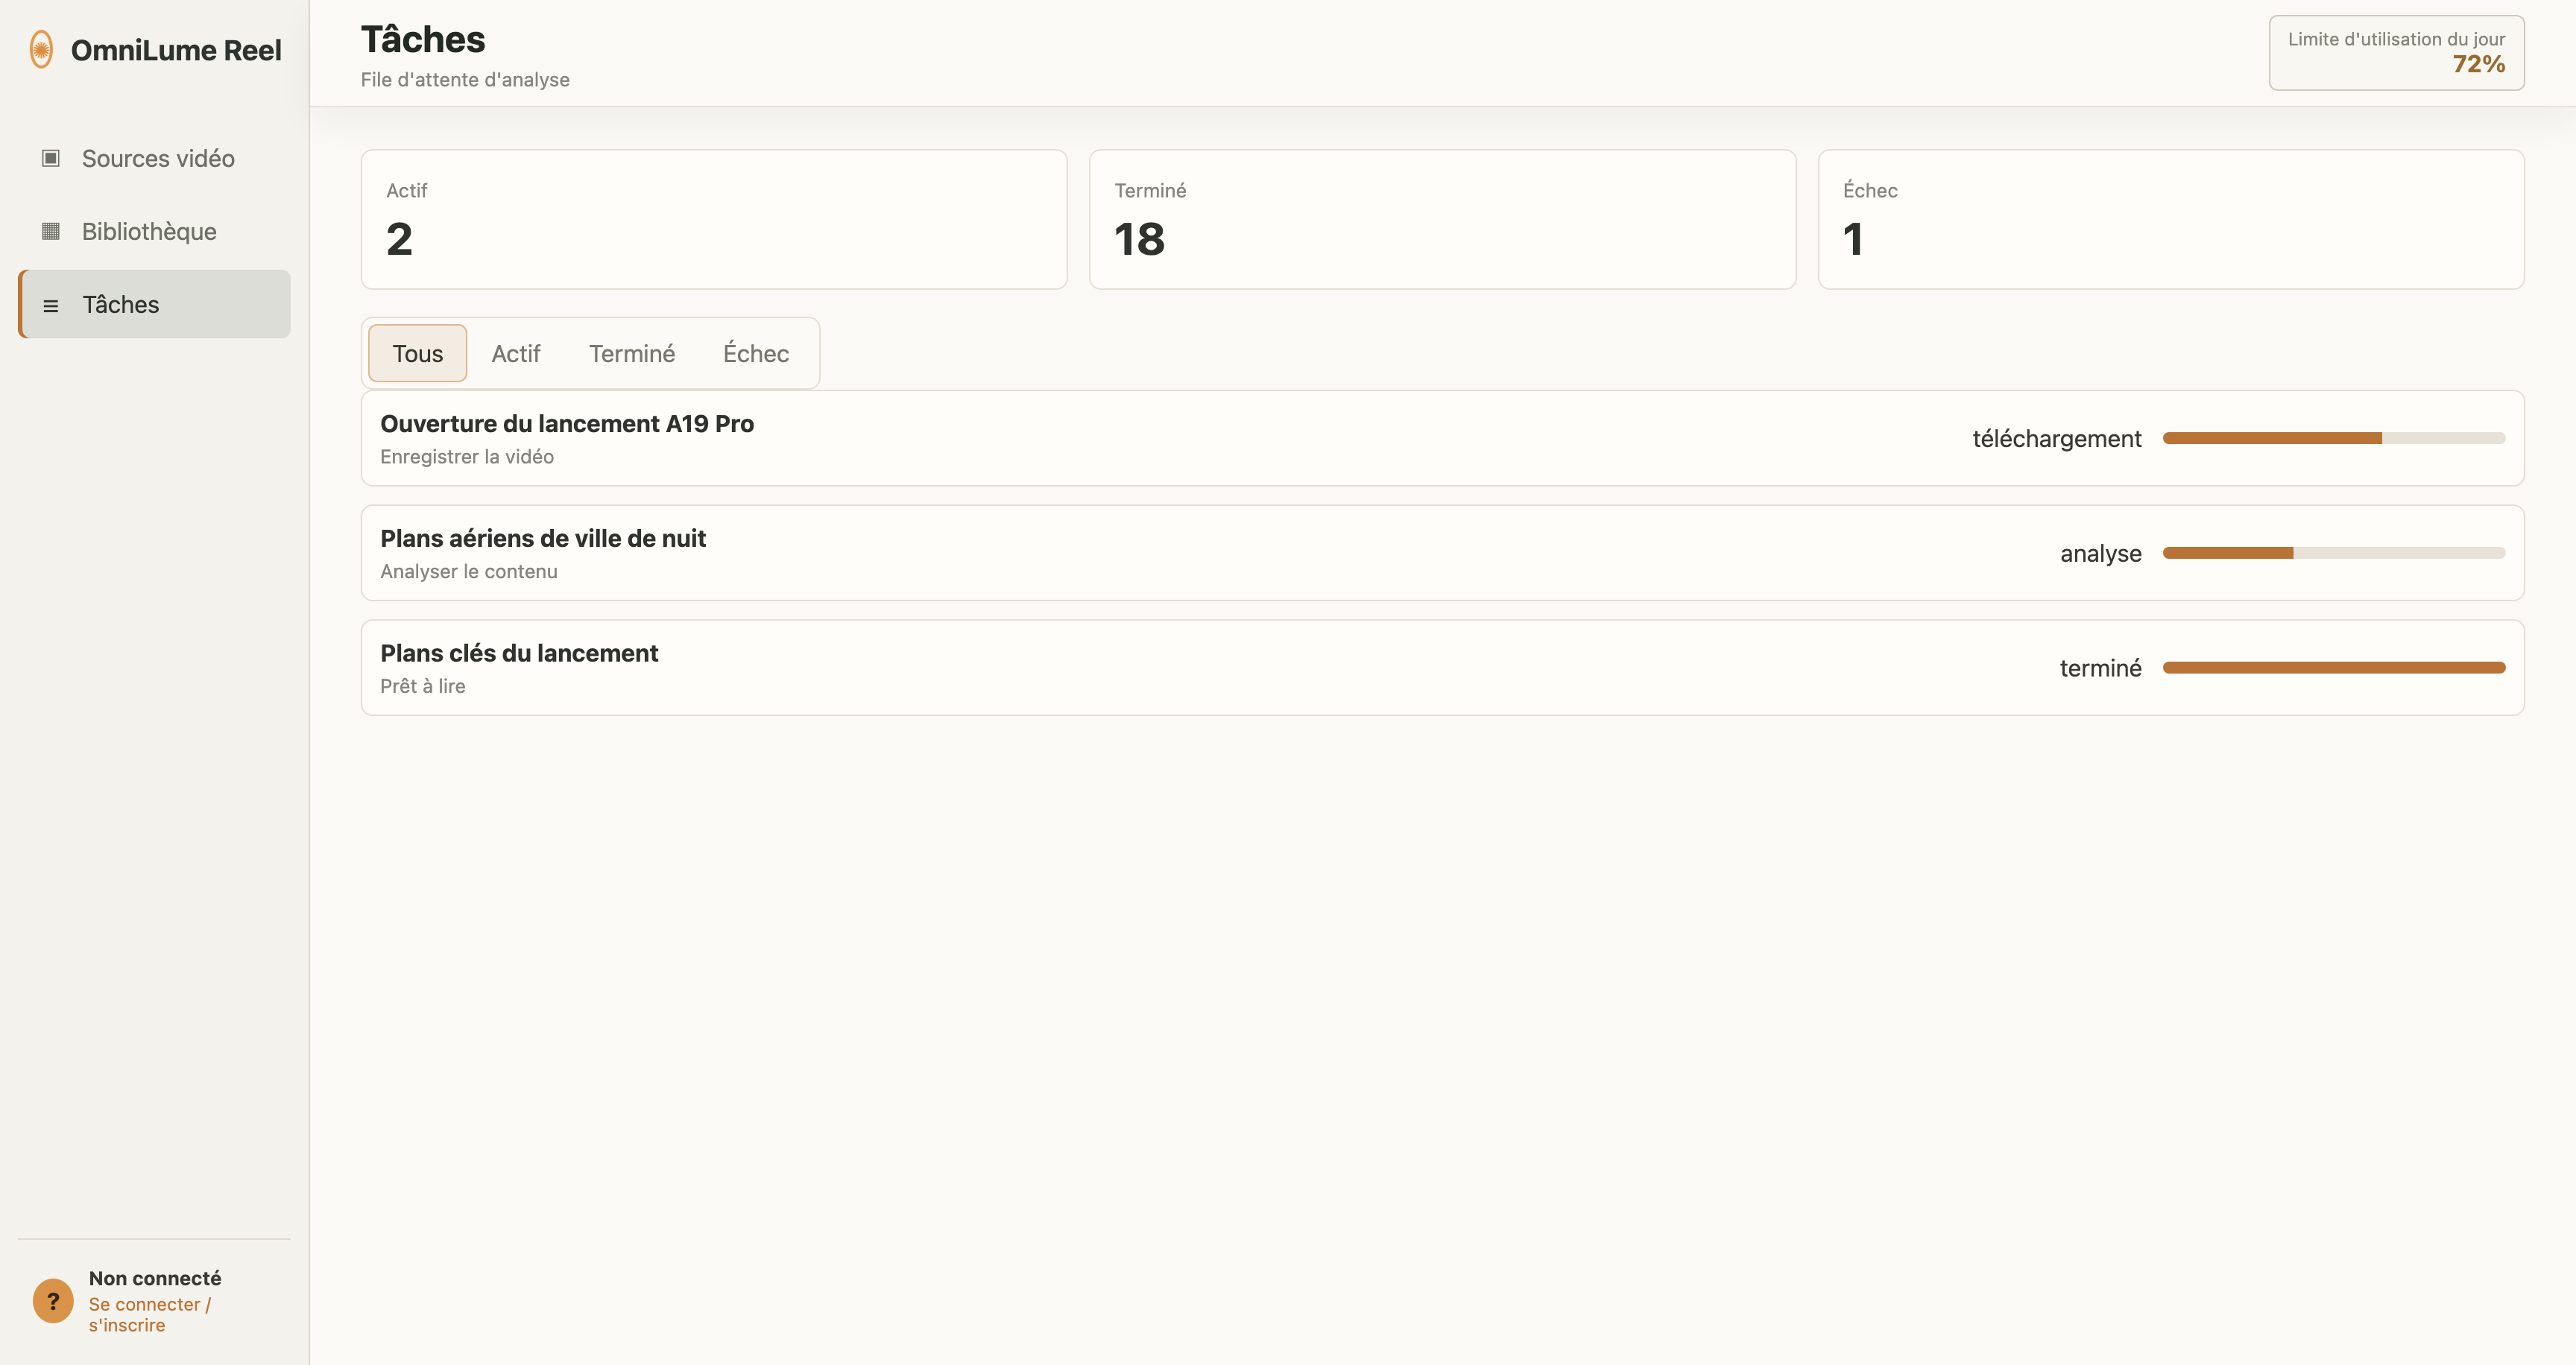Open the Limite d'utilisation du jour box
The width and height of the screenshot is (2576, 1365).
click(x=2396, y=53)
